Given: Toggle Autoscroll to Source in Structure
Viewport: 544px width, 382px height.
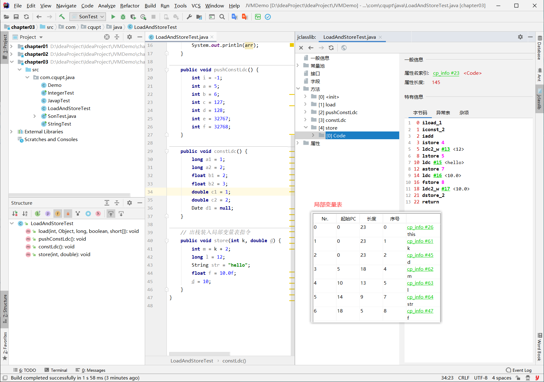Looking at the screenshot, I should pyautogui.click(x=111, y=213).
